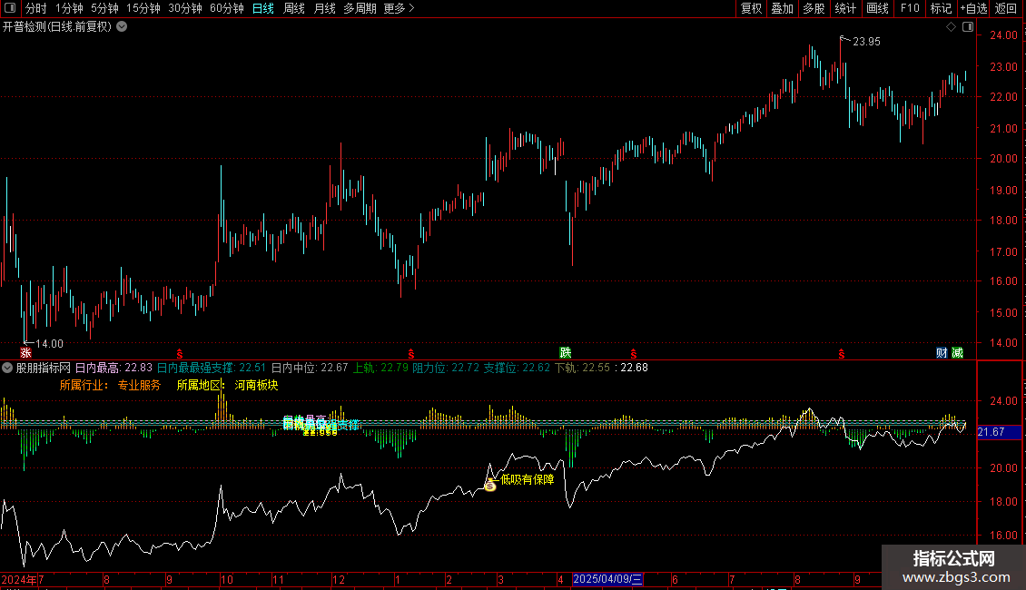
Task: Click the blue 财 info icon
Action: click(x=942, y=353)
